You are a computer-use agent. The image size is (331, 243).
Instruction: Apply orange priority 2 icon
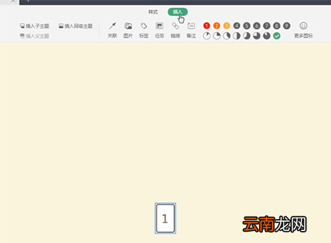pyautogui.click(x=216, y=26)
